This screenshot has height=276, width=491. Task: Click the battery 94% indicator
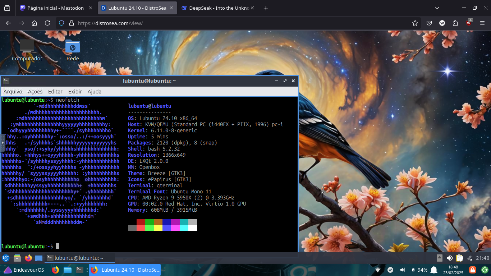click(419, 270)
